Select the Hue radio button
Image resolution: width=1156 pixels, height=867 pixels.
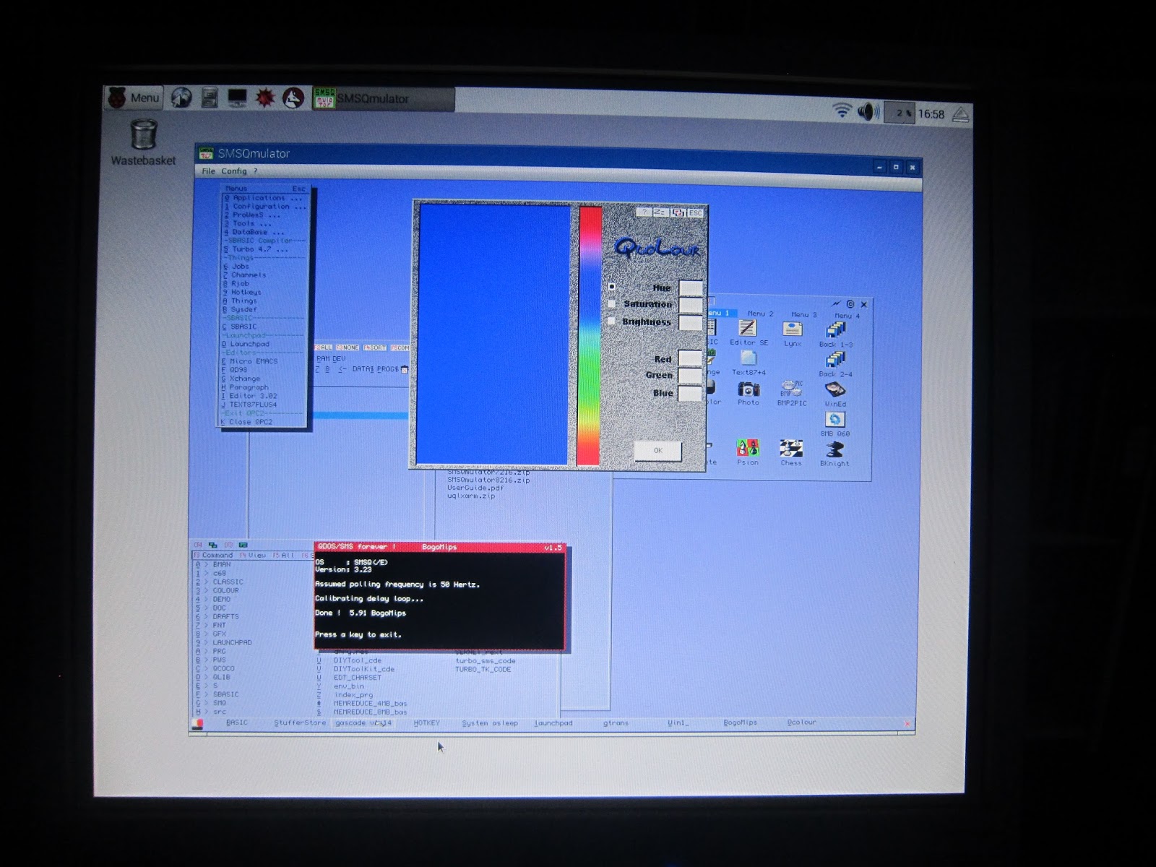pos(612,287)
